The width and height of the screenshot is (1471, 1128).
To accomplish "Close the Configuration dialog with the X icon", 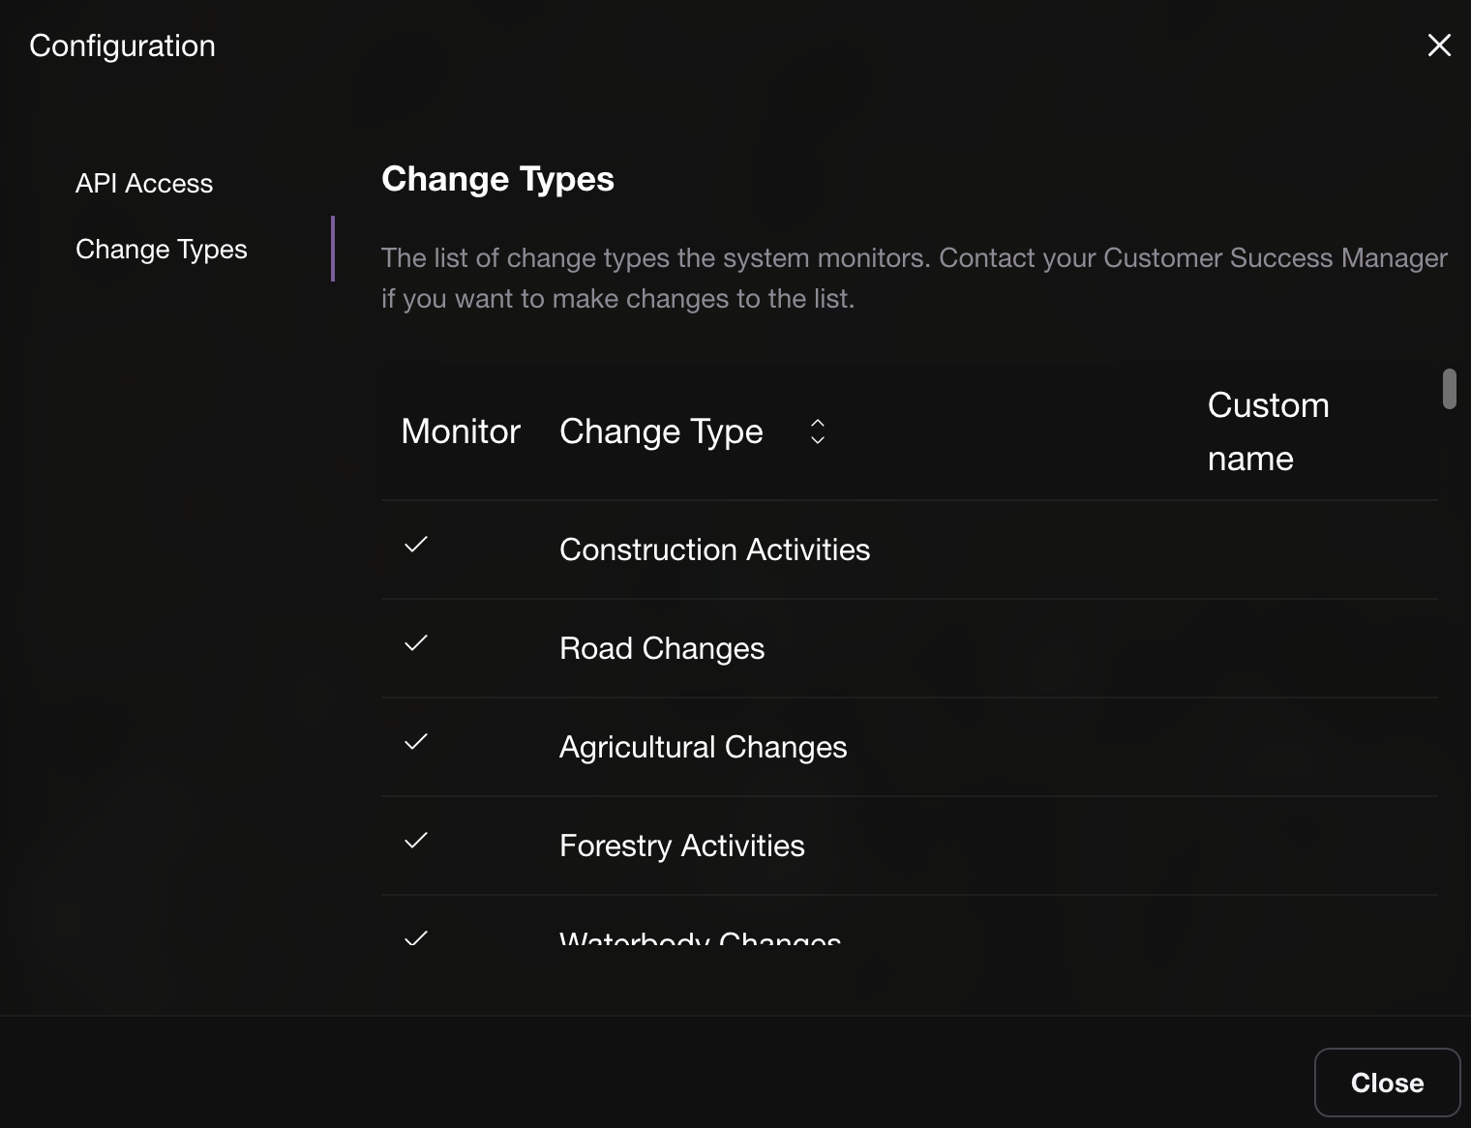I will click(x=1439, y=45).
